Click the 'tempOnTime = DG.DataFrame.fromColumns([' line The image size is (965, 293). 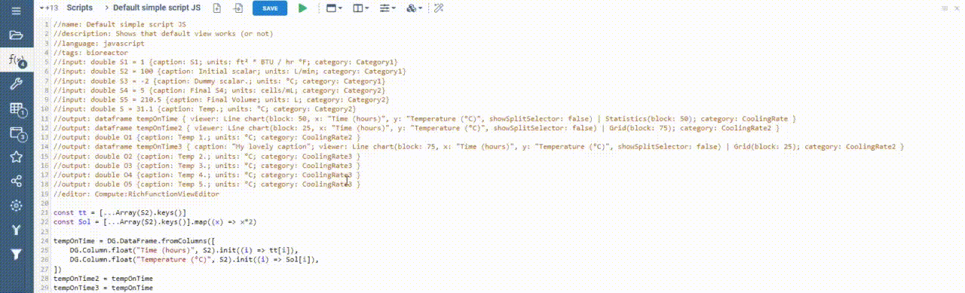point(133,241)
